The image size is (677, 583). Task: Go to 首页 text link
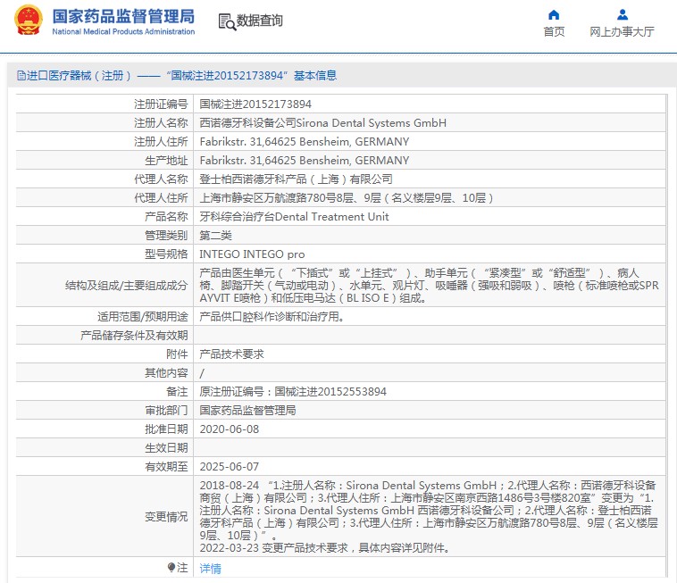tap(554, 31)
